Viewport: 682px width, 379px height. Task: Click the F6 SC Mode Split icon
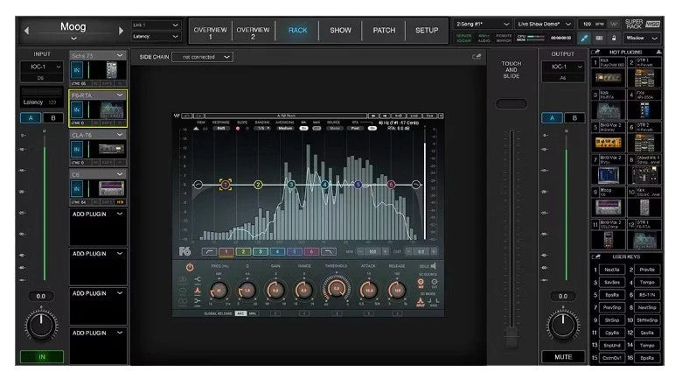[x=421, y=301]
